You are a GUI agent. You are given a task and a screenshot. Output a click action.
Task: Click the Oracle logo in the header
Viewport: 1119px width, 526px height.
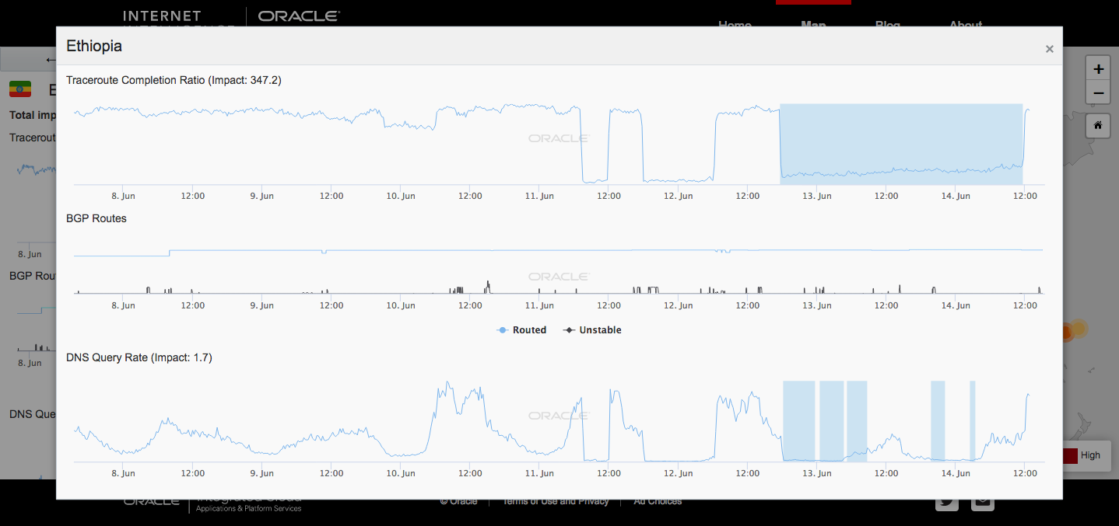point(299,16)
